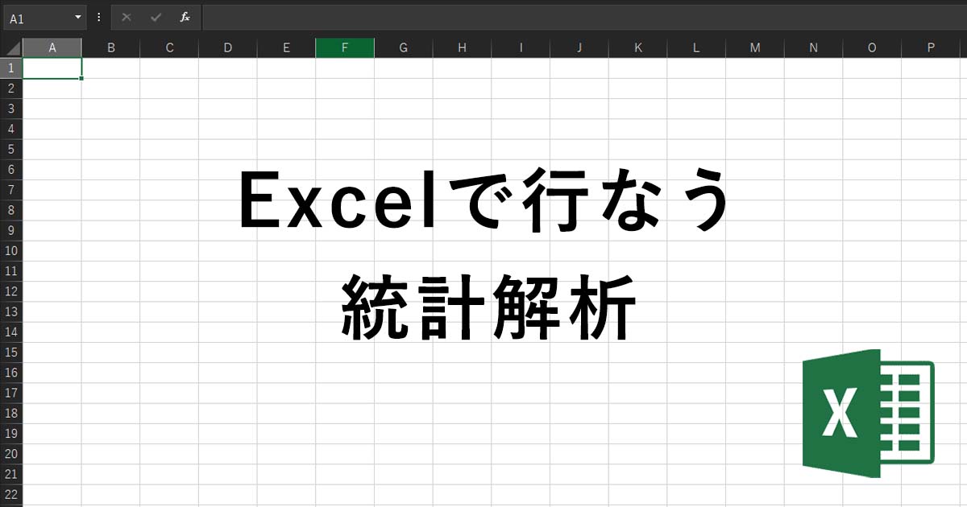Select row 14 header
This screenshot has width=967, height=507.
(11, 332)
